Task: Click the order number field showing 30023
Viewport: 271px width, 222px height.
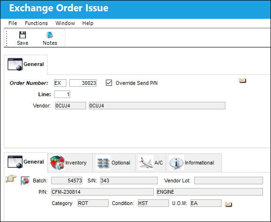Action: click(x=83, y=83)
